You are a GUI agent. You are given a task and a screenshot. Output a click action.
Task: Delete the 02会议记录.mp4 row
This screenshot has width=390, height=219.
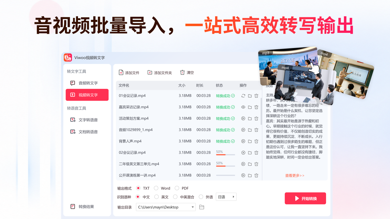(256, 153)
